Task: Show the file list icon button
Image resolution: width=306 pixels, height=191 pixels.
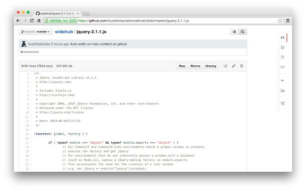Action: tap(234, 32)
